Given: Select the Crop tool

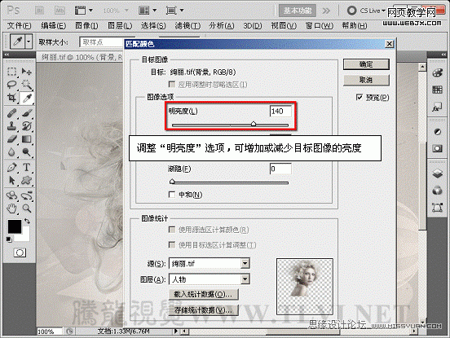Looking at the screenshot, I should (x=11, y=98).
